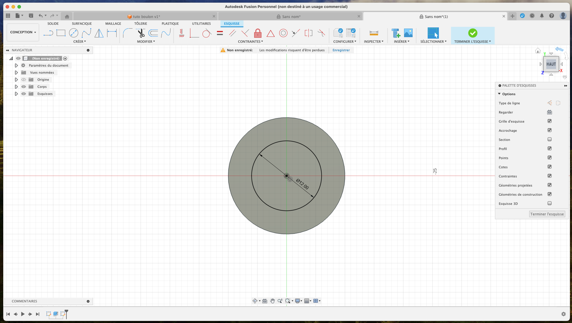The image size is (572, 323).
Task: Select the Mirror sketch tool
Action: coord(99,33)
